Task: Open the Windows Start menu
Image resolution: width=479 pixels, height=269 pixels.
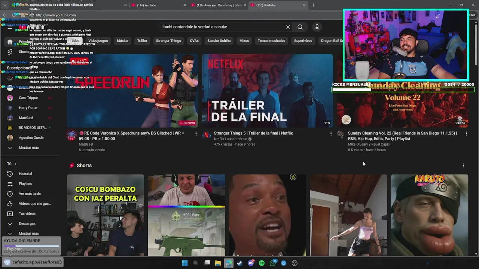Action: coord(184,263)
